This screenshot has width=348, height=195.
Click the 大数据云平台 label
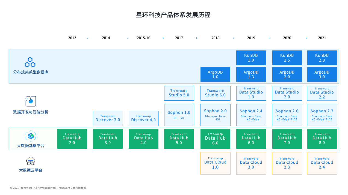point(31,170)
